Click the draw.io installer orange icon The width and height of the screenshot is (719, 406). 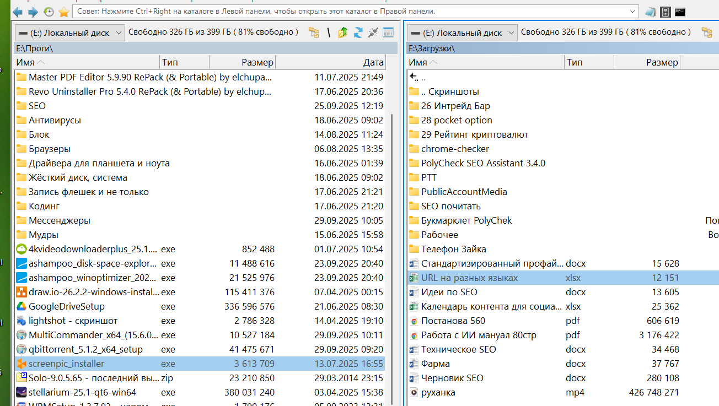tap(22, 292)
